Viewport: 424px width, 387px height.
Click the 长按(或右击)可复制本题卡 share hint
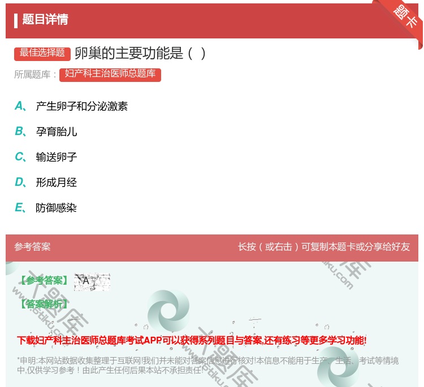click(323, 247)
